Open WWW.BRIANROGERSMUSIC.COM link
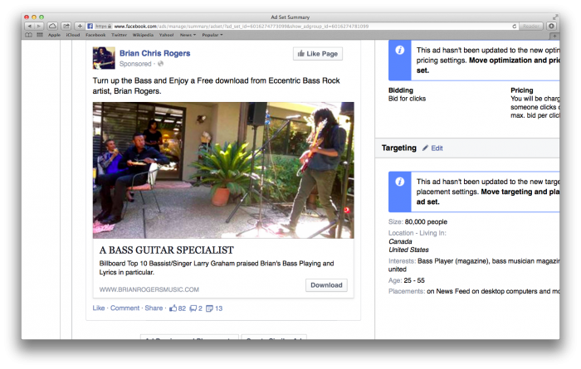Screen dimensions: 581x369 tap(149, 289)
